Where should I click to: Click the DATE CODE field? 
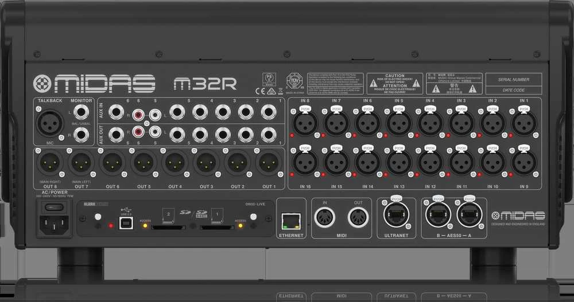[514, 90]
